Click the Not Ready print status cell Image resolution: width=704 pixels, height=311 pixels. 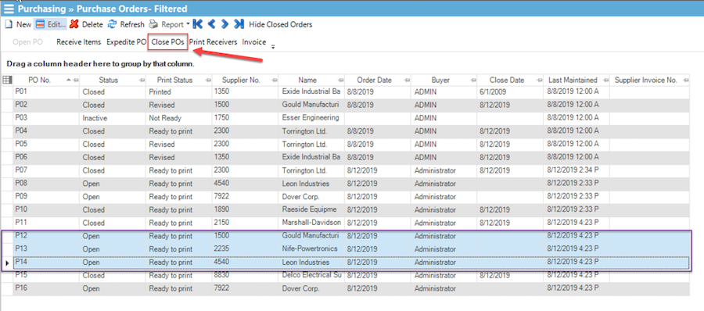click(x=178, y=118)
